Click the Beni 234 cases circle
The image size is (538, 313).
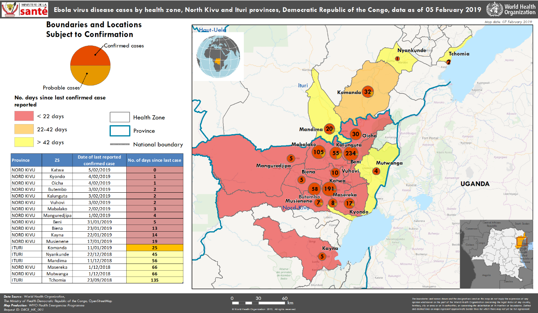[x=351, y=153]
